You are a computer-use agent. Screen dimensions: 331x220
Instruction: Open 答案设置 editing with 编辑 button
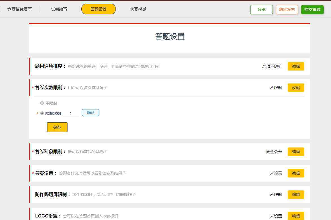click(296, 173)
